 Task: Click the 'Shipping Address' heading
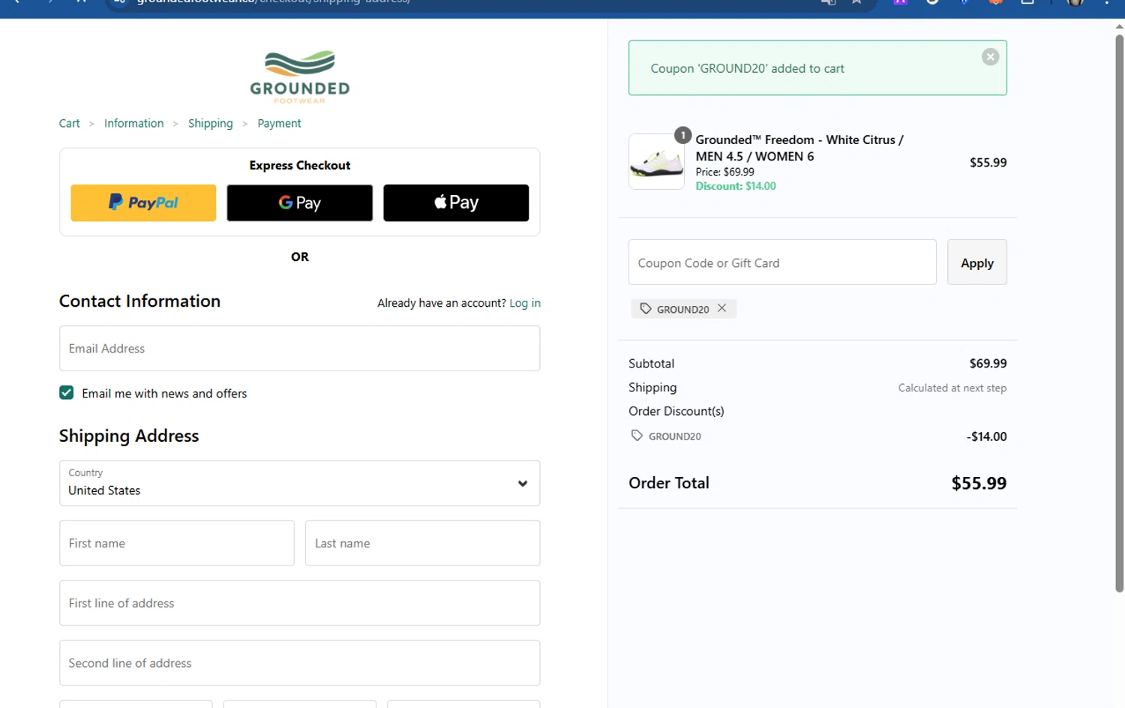[129, 436]
